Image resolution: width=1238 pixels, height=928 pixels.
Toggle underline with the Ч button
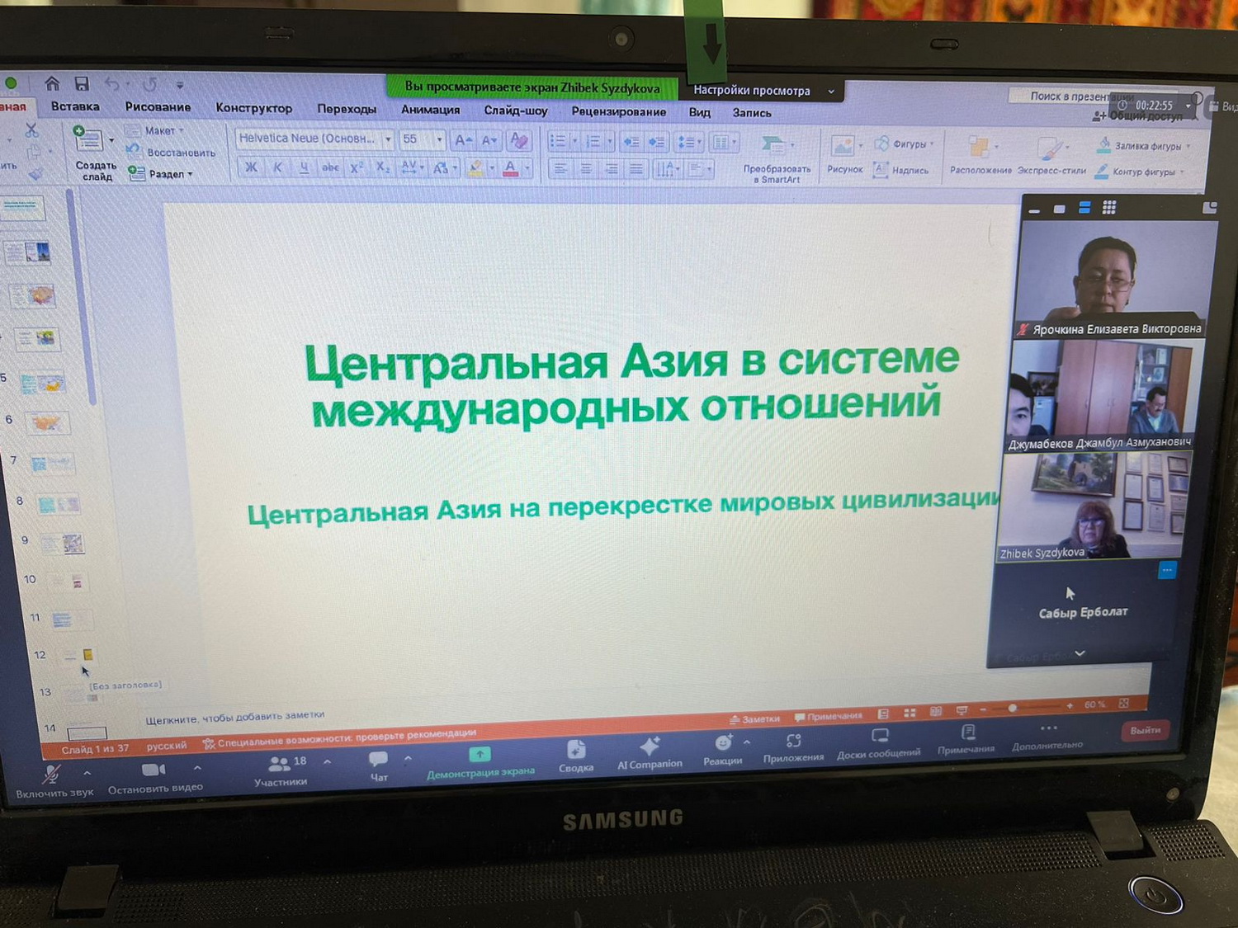(304, 167)
